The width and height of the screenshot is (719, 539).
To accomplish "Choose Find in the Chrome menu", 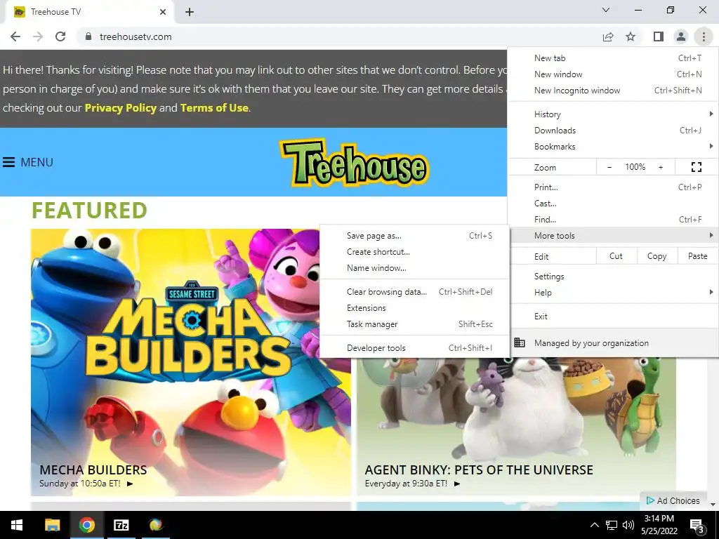I will coord(612,220).
